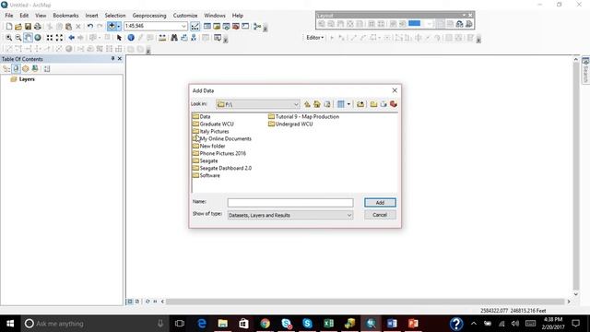Select the Graduate WCU folder
Screen dimensions: 590x332
point(213,124)
